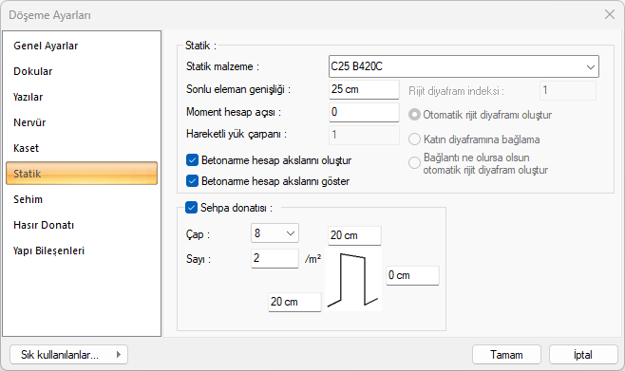The height and width of the screenshot is (371, 625).
Task: Select Bağlantı ne olursa olsun radio option
Action: 414,163
